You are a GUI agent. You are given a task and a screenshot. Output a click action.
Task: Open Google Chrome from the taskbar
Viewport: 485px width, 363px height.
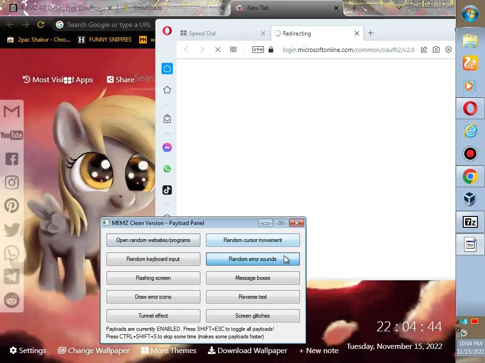(x=470, y=177)
